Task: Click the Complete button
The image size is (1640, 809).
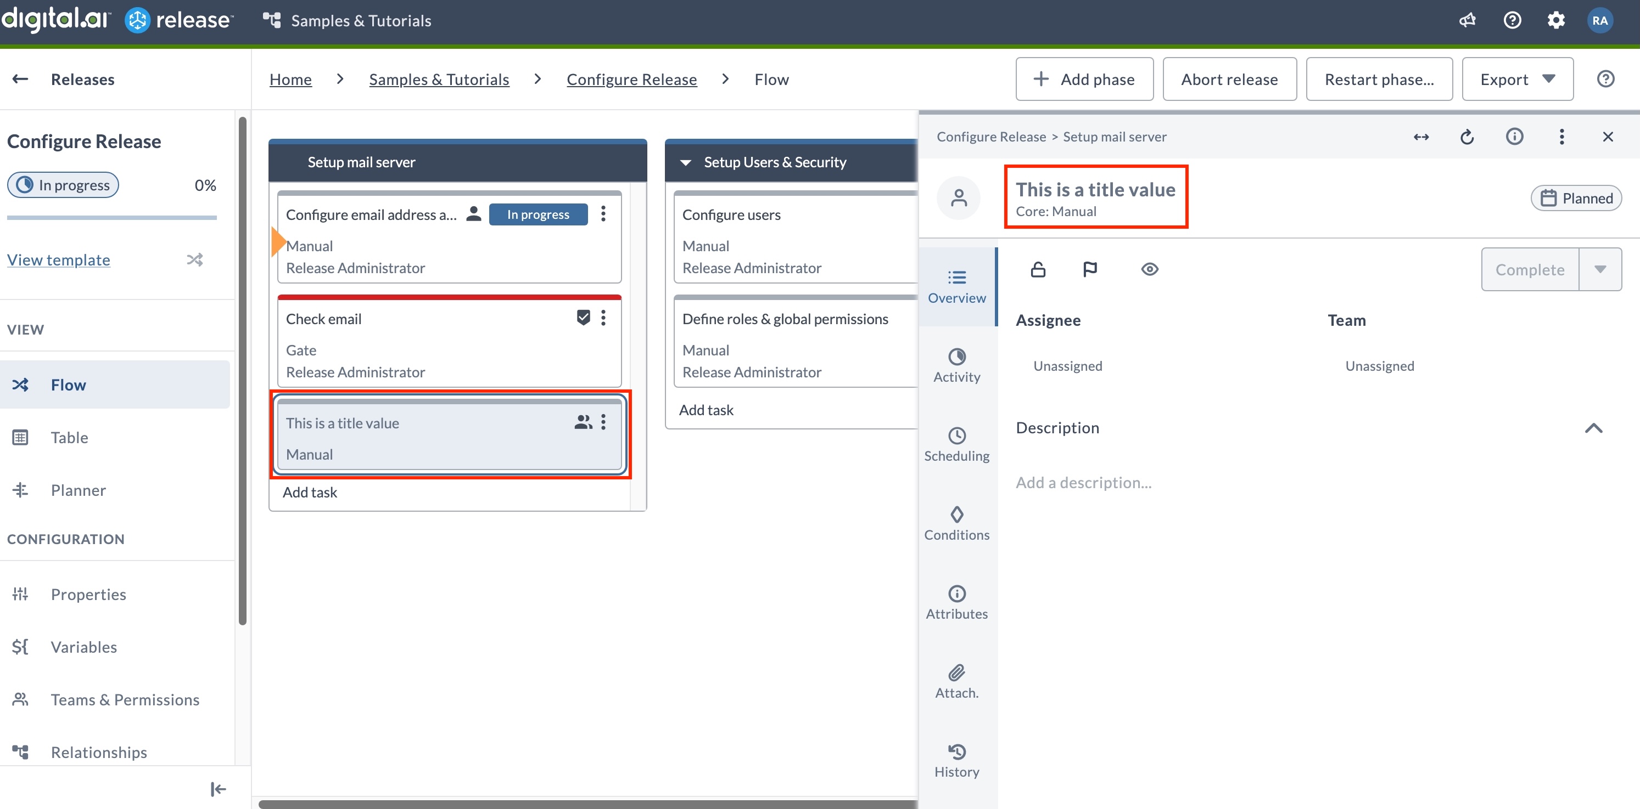Action: [x=1530, y=270]
